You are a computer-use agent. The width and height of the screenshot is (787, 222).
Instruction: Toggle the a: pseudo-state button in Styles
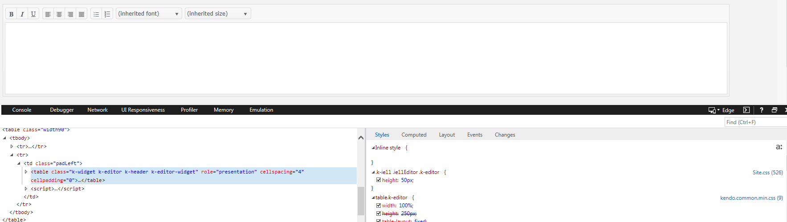[x=779, y=147]
